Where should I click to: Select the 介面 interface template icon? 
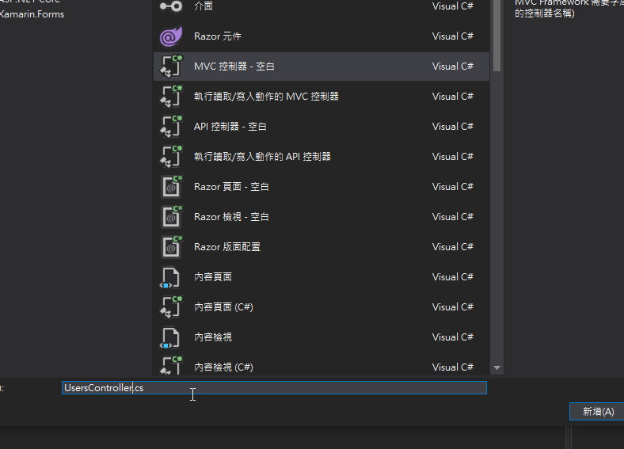[171, 6]
